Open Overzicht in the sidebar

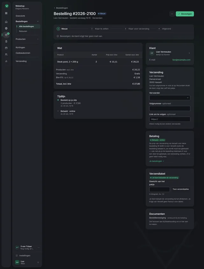[20, 16]
